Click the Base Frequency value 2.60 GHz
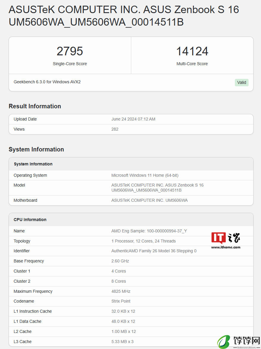 120,261
